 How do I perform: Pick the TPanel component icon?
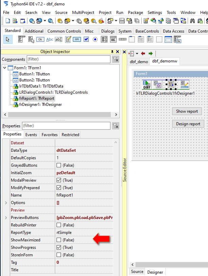tap(159, 39)
